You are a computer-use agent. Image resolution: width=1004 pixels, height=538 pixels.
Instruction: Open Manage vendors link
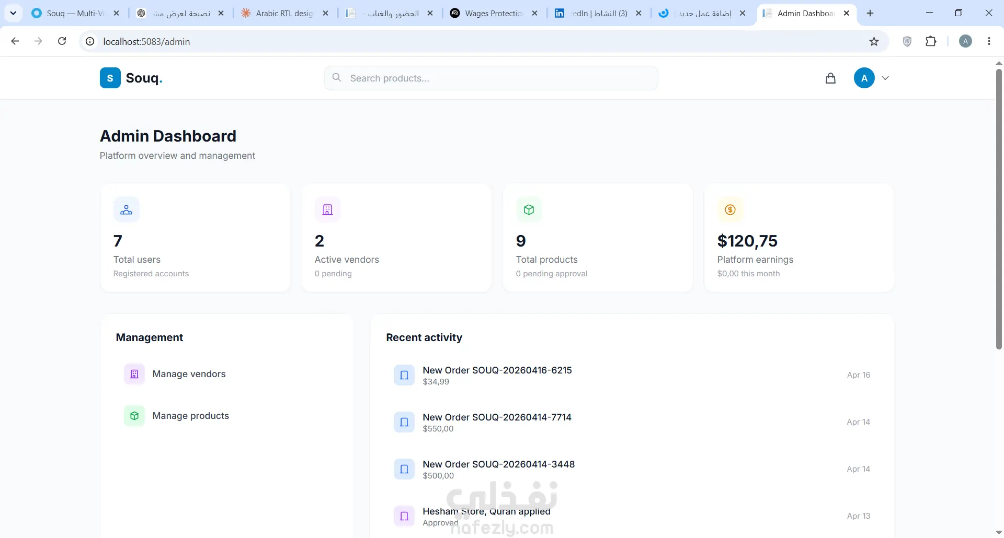click(x=227, y=374)
